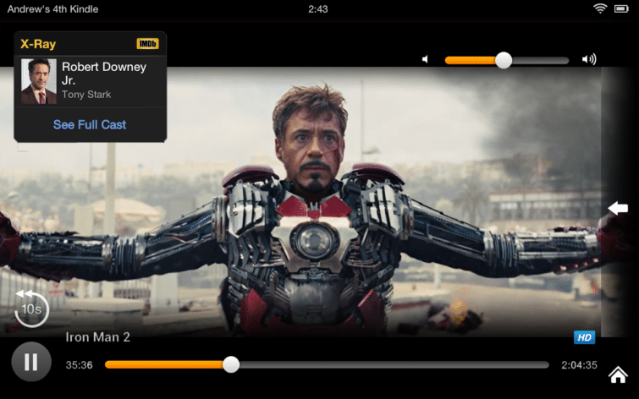Click the Robert Downey Jr. name
Viewport: 639px width, 399px height.
coord(104,74)
